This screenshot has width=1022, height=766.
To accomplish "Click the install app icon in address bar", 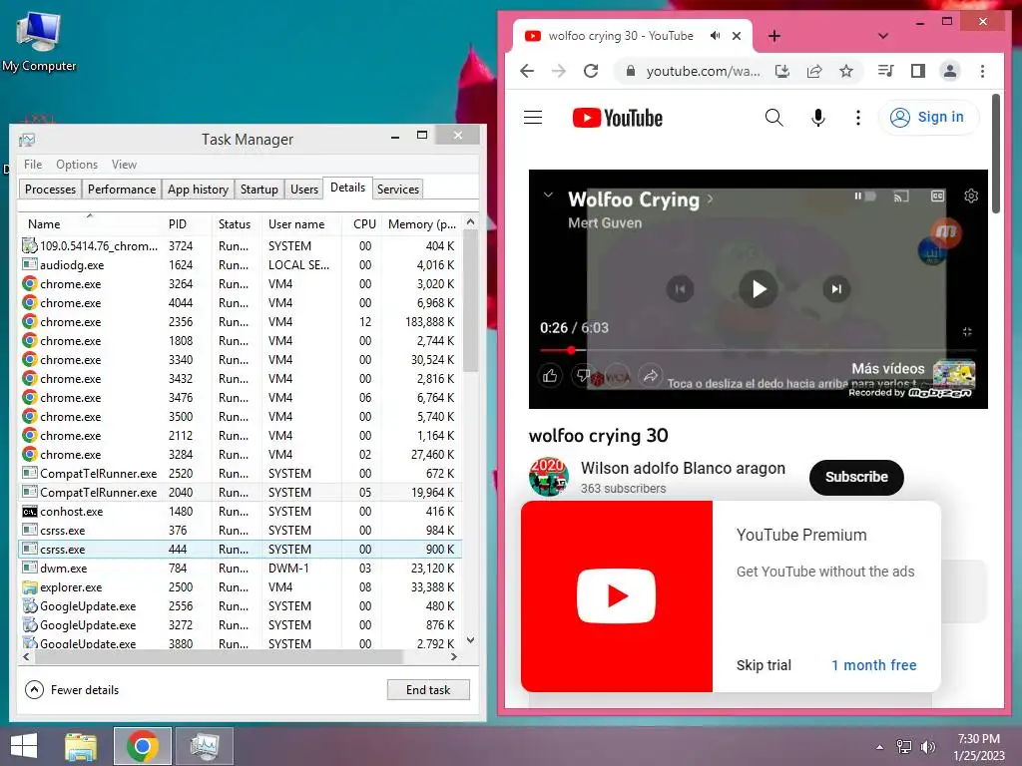I will point(782,71).
